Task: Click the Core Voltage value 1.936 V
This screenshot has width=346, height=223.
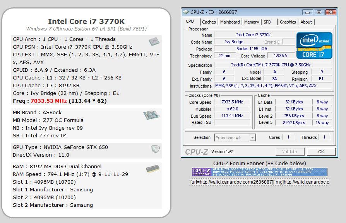Action: (x=281, y=56)
